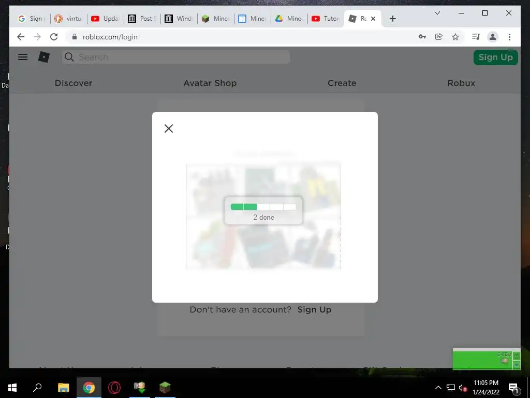Switch to the DuckDuckGo virtu tab

point(69,19)
